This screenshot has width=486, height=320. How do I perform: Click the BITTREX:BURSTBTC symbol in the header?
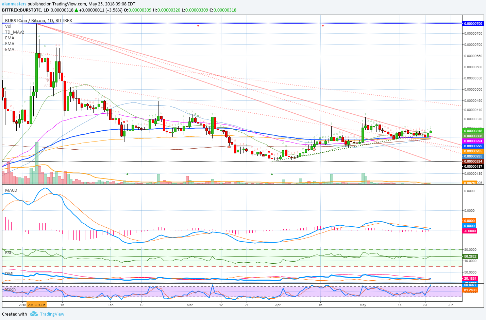[21, 10]
